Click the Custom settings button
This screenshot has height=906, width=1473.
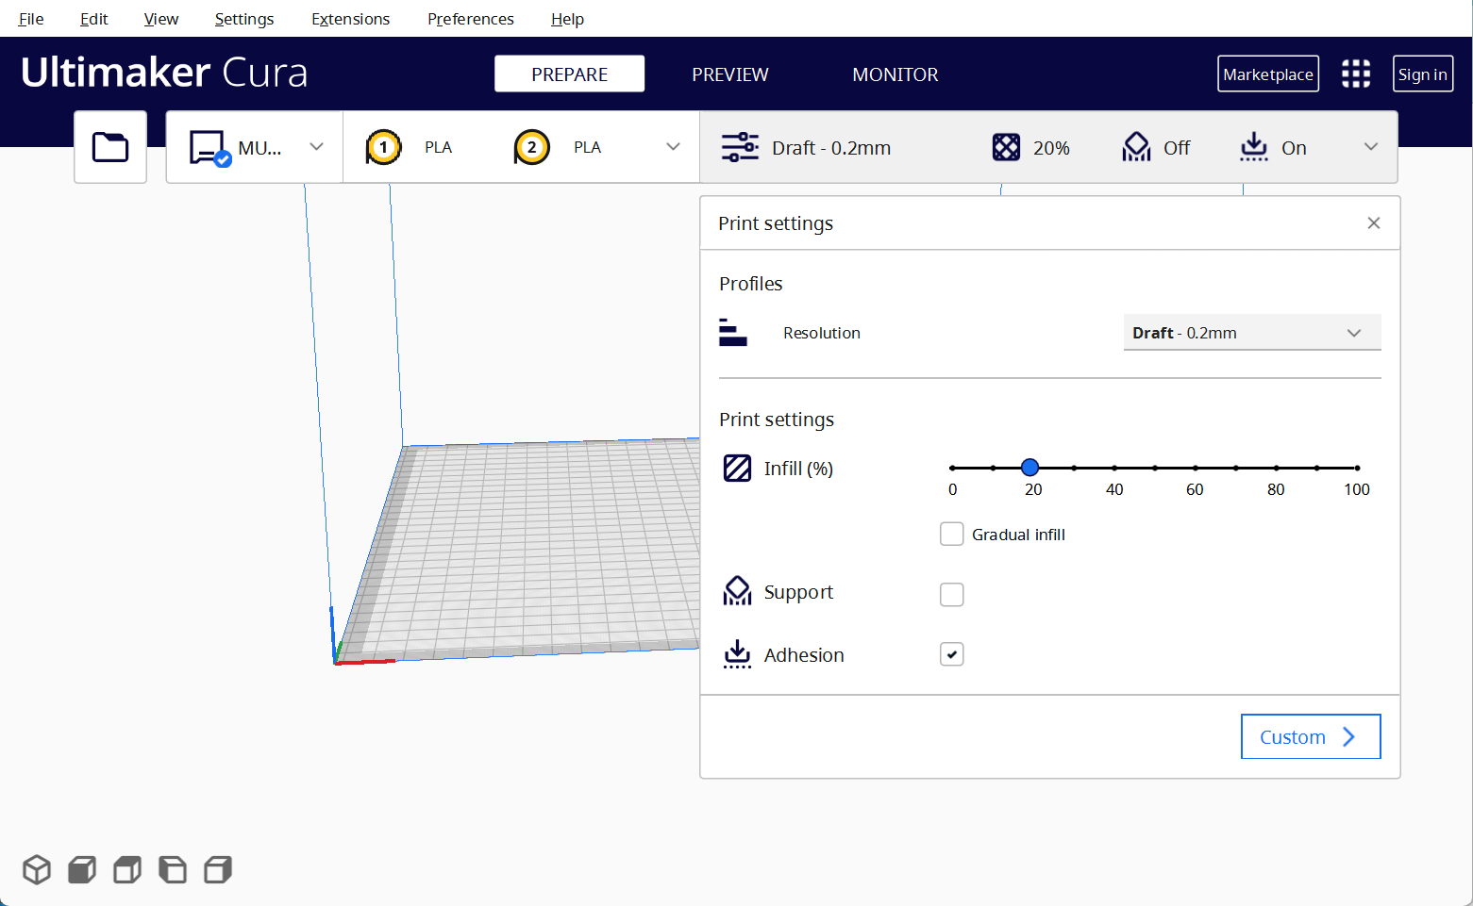click(x=1310, y=736)
